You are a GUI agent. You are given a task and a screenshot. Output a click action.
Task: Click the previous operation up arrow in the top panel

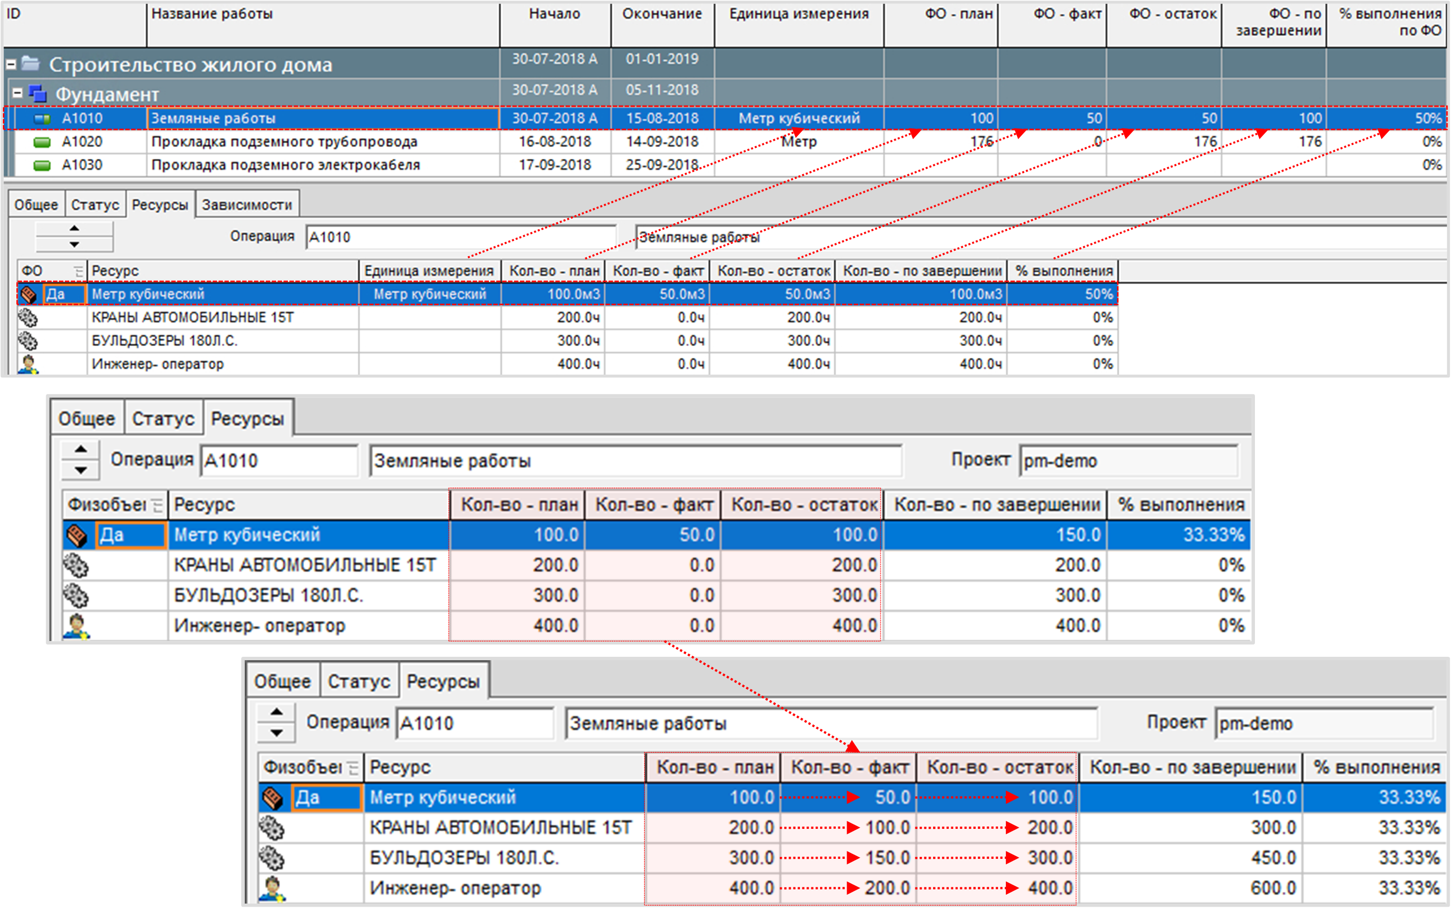[x=74, y=229]
